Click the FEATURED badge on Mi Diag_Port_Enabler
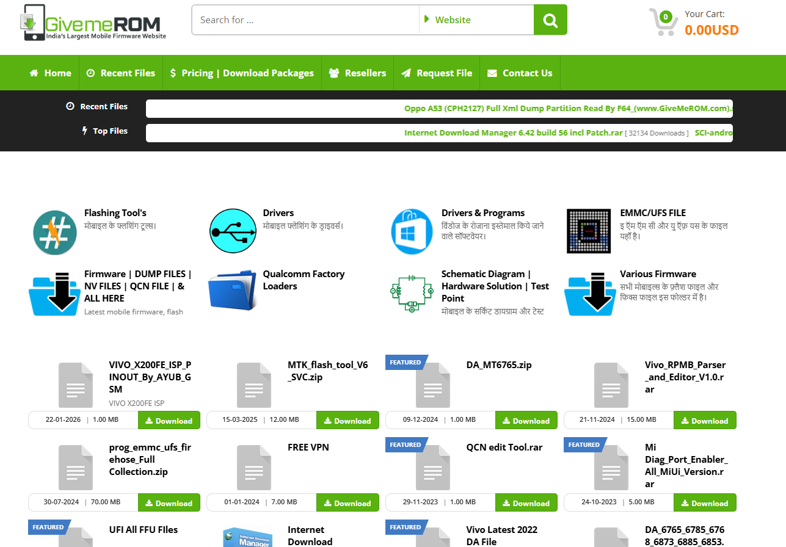 [x=584, y=444]
